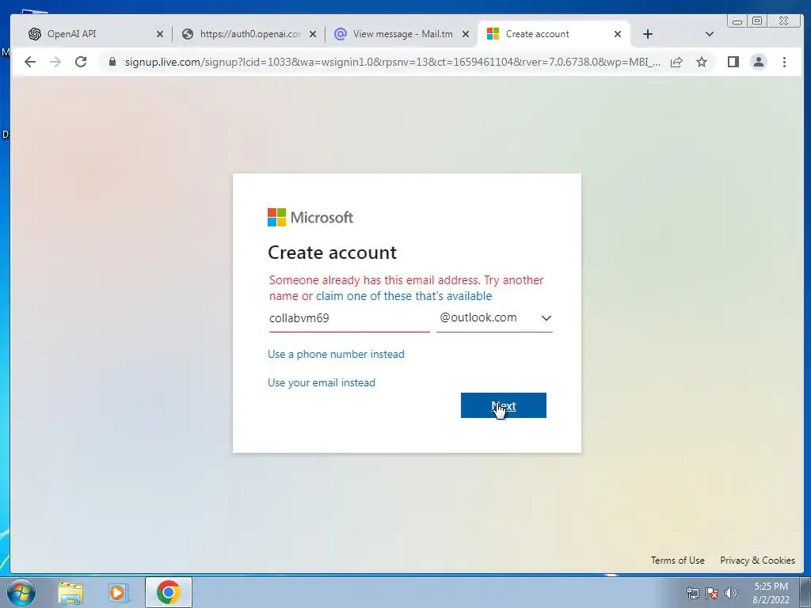
Task: Click the volume speaker tray icon
Action: tap(730, 593)
